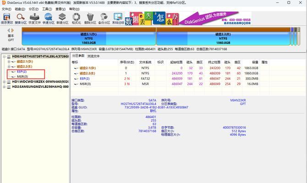Click the Delete Partition trash icon
307x183 pixels.
pos(90,17)
